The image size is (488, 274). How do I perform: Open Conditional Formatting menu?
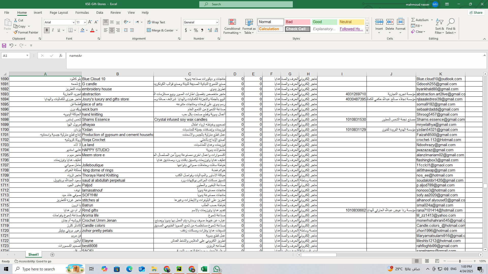pyautogui.click(x=232, y=26)
